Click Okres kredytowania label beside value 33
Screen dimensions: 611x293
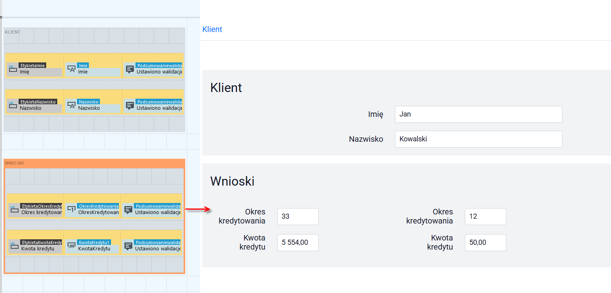click(x=242, y=216)
